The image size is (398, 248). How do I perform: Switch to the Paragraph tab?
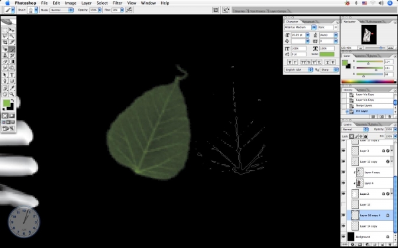point(308,22)
